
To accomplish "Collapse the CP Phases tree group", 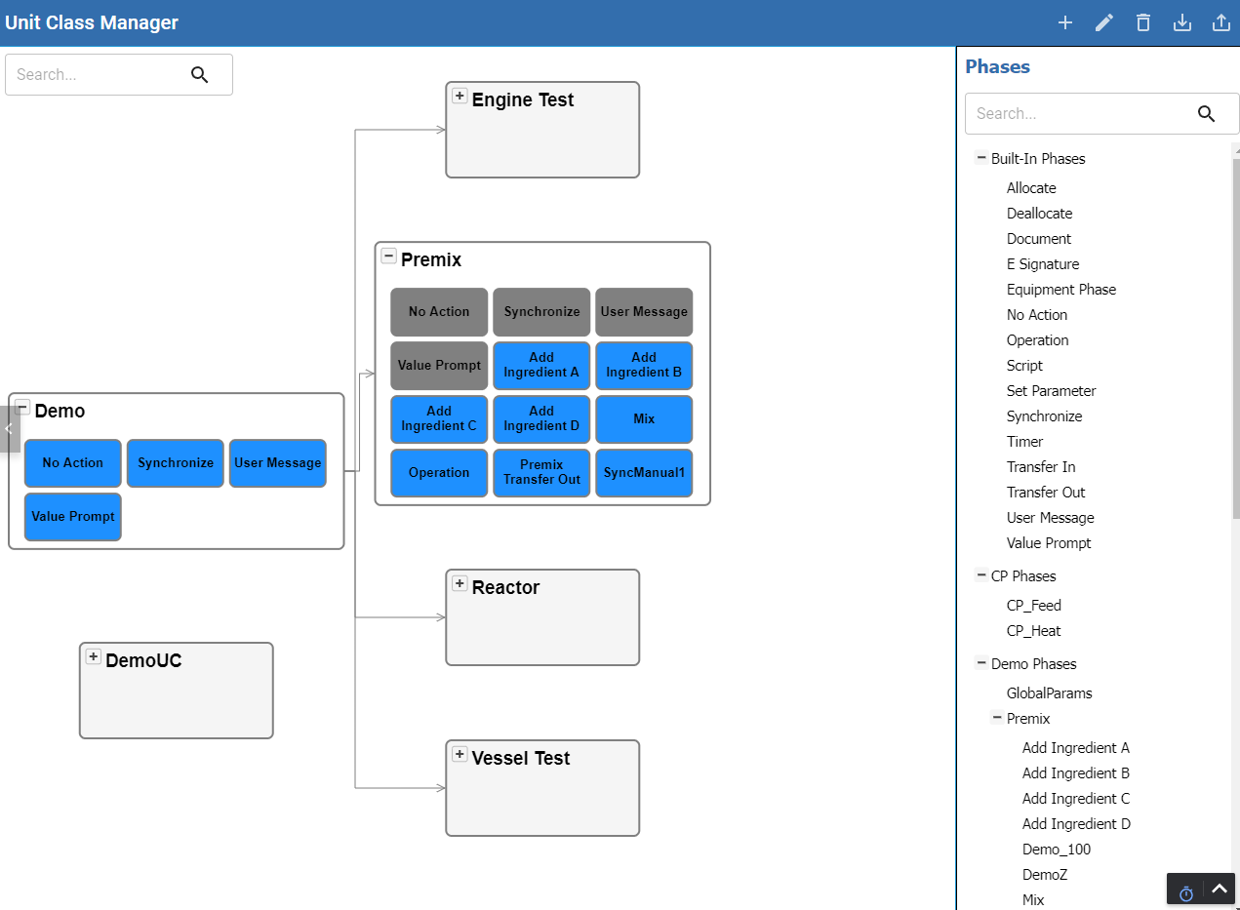I will [x=980, y=575].
